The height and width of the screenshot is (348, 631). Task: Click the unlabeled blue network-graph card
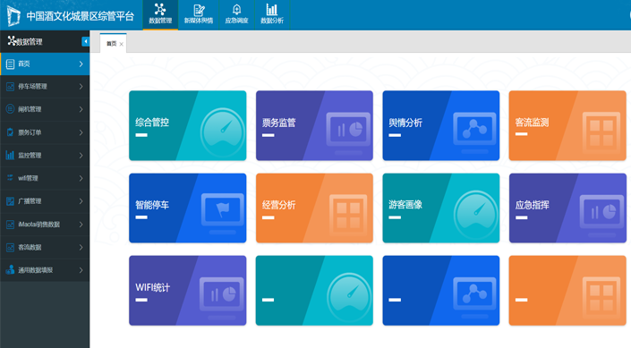coord(441,291)
